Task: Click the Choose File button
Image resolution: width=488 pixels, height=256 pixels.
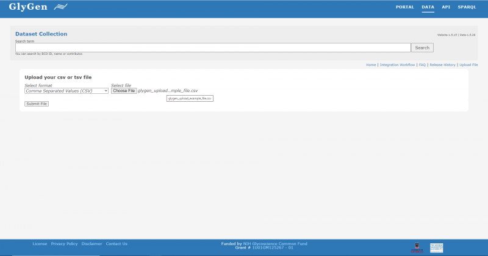Action: (x=124, y=91)
